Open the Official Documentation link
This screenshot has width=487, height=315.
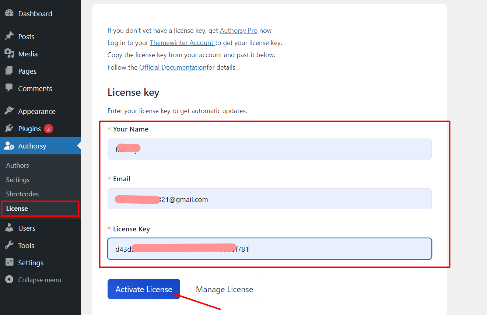(x=172, y=67)
